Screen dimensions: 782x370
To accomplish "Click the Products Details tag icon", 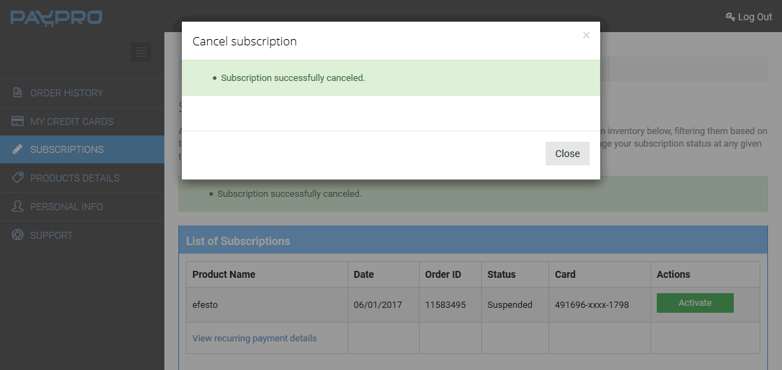I will 17,178.
